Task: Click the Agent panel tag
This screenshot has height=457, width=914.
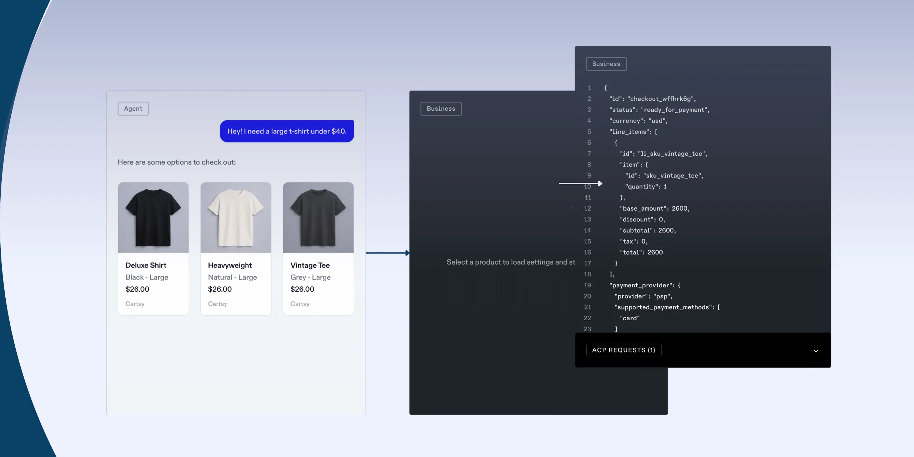Action: click(133, 109)
